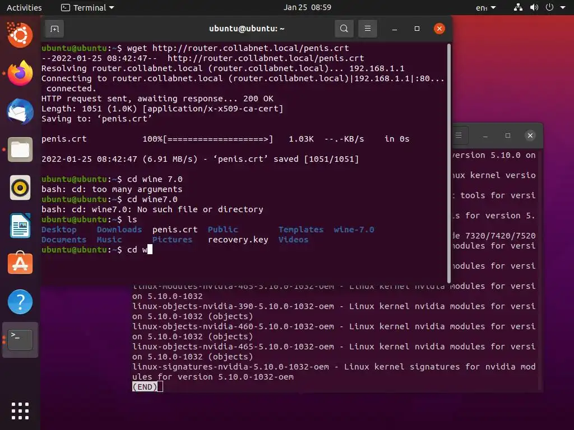Maximize the background terminal window

(x=508, y=135)
